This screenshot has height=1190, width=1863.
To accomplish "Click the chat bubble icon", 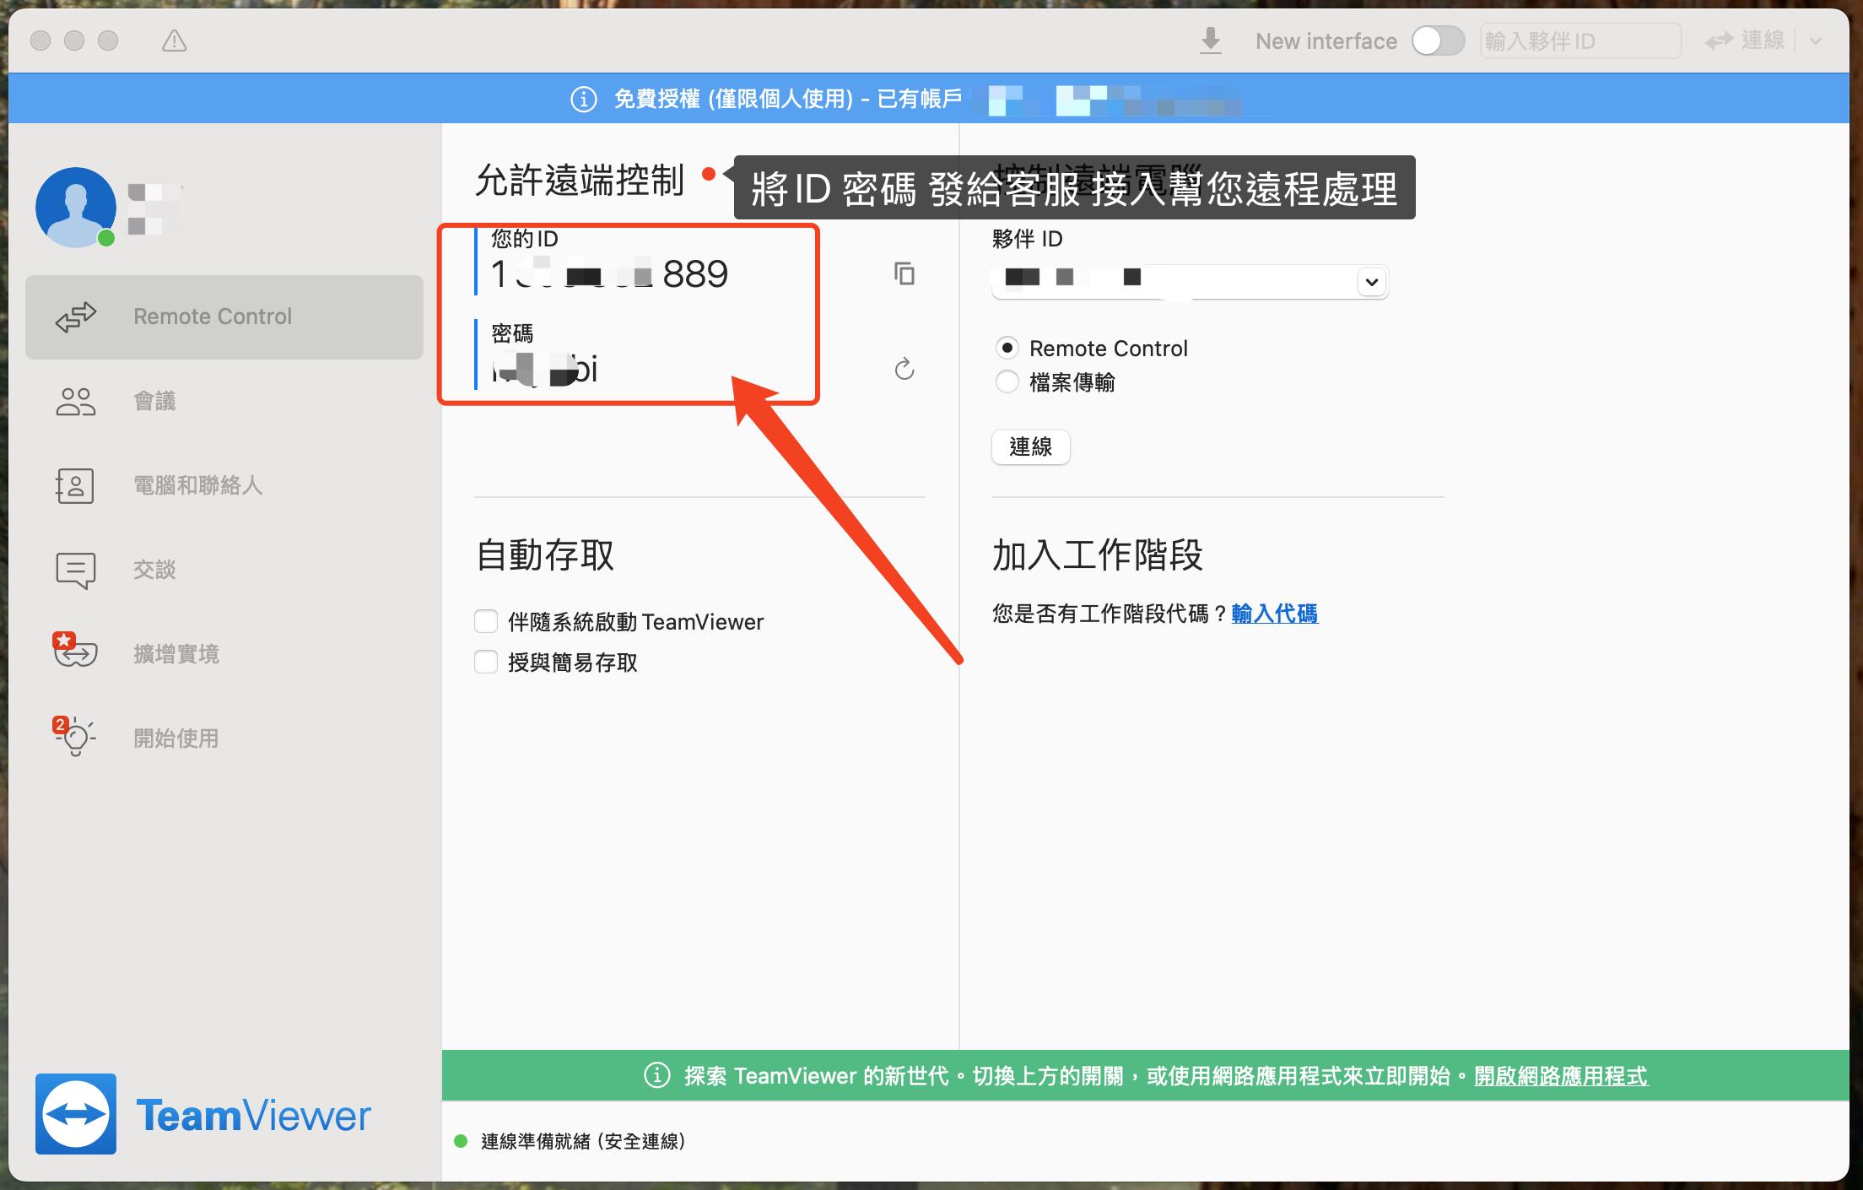I will click(76, 571).
